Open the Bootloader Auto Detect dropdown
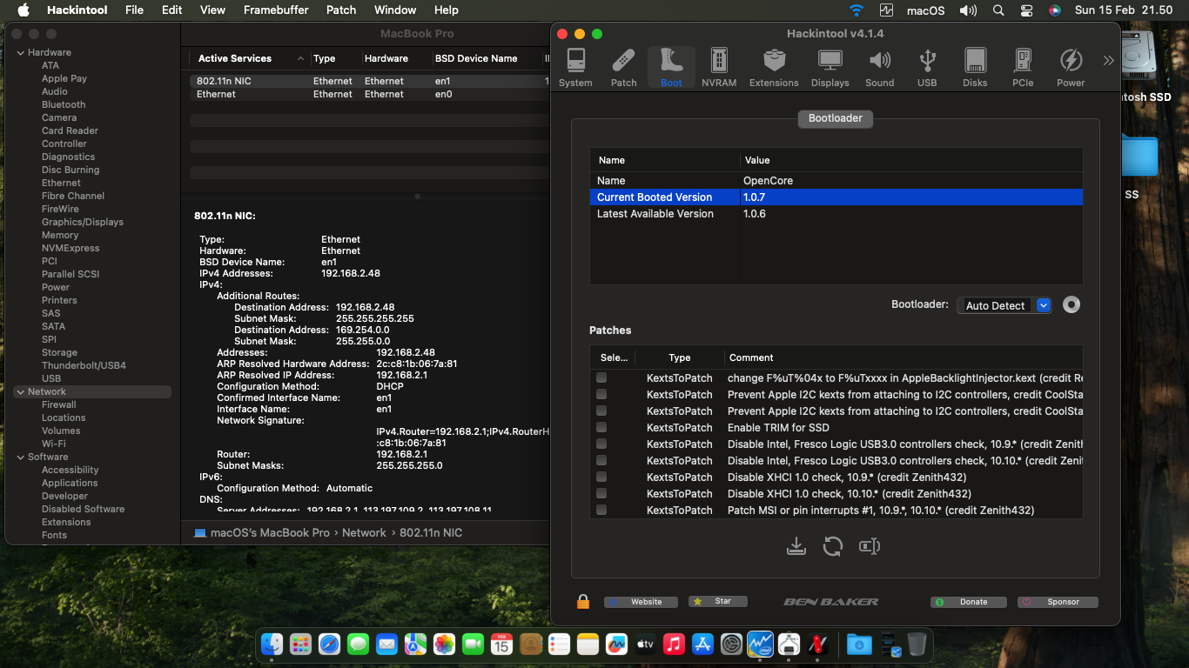This screenshot has height=668, width=1189. 1004,305
